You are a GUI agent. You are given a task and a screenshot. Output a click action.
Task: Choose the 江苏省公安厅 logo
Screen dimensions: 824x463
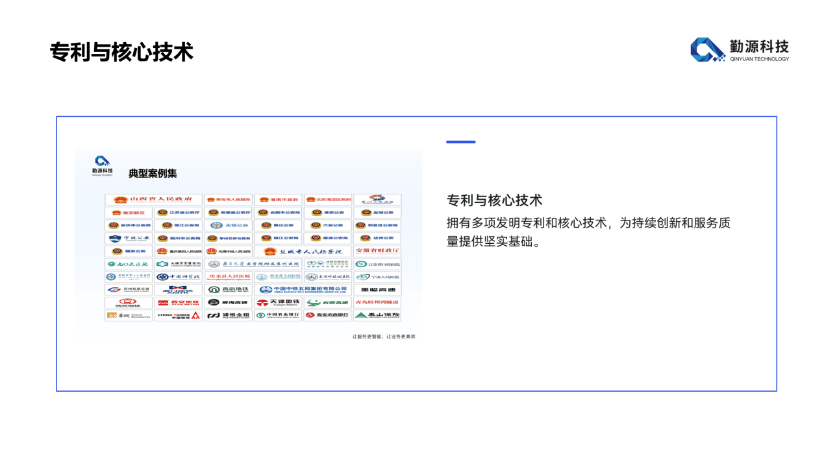click(x=179, y=213)
